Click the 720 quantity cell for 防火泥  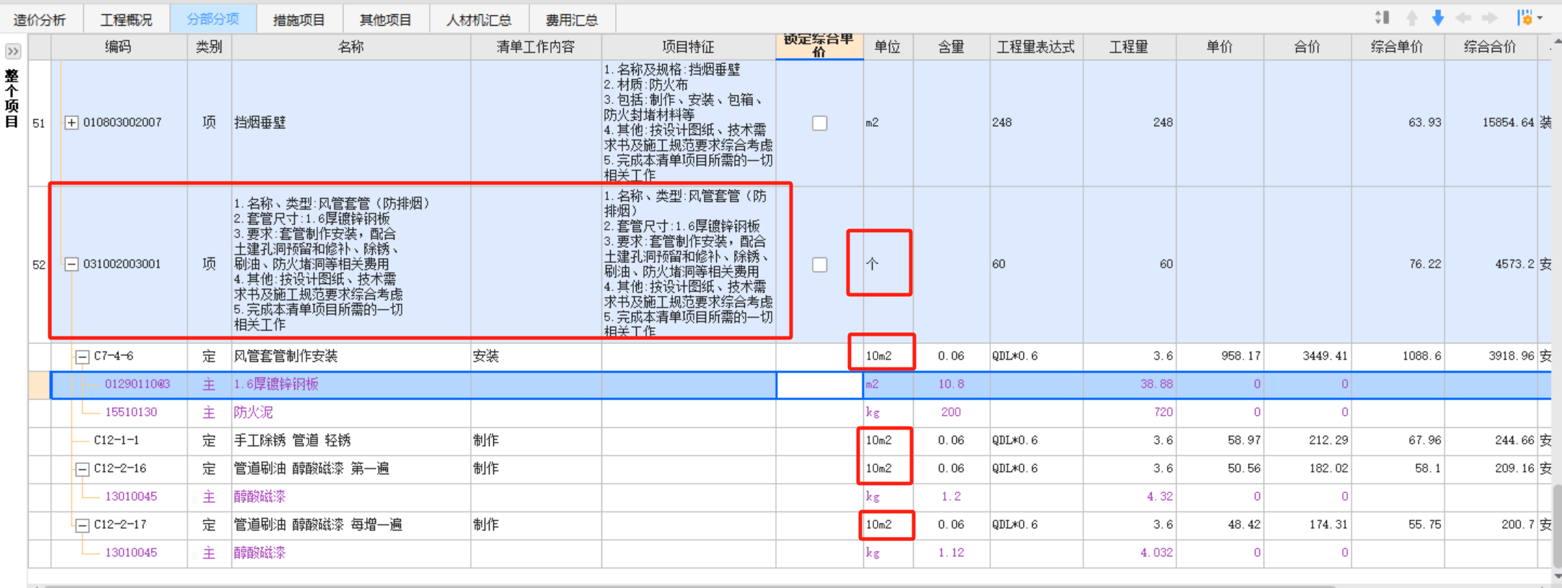pos(1129,413)
